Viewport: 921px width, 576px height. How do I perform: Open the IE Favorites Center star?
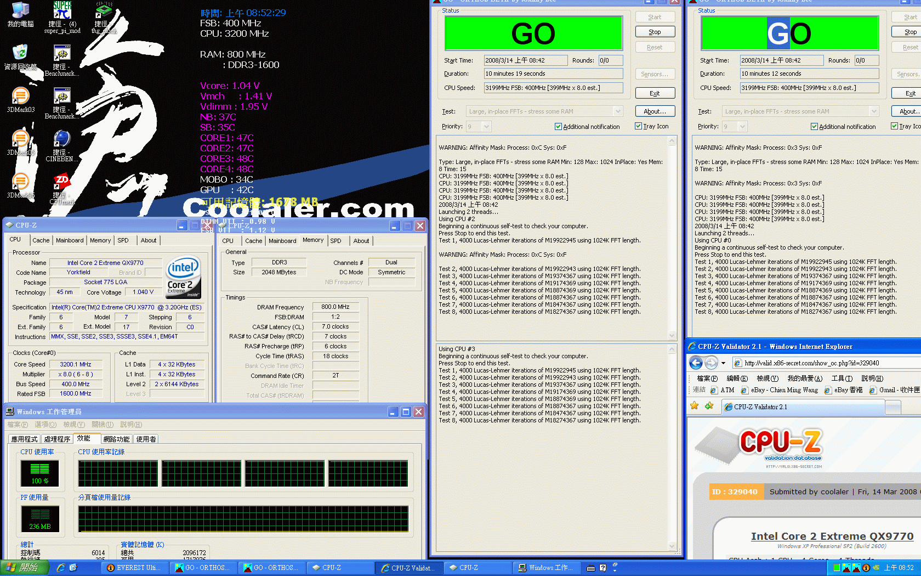click(694, 406)
